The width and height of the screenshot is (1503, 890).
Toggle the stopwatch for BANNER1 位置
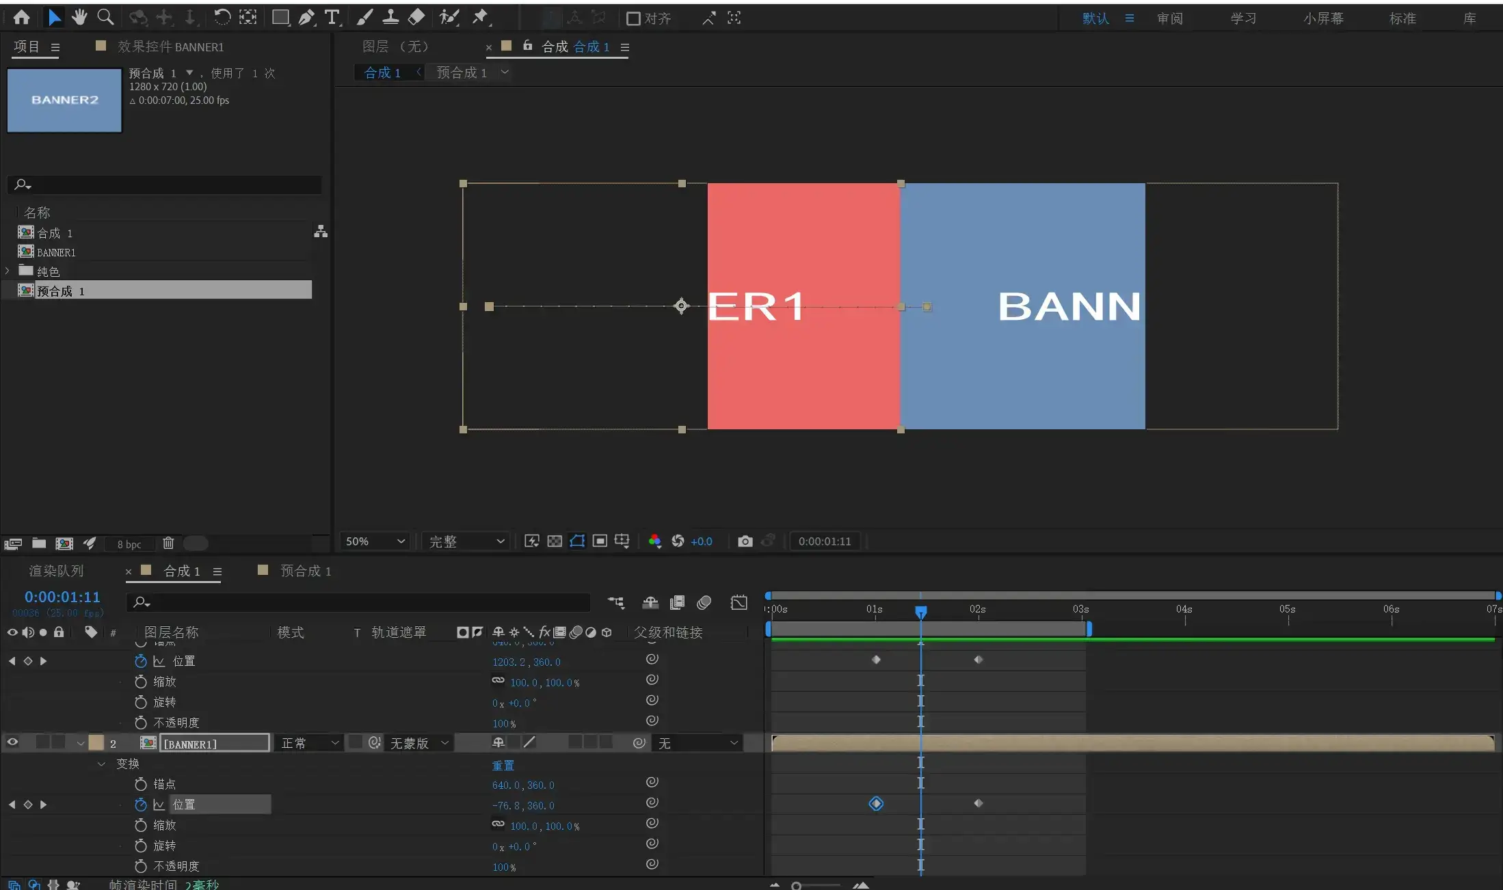tap(141, 805)
